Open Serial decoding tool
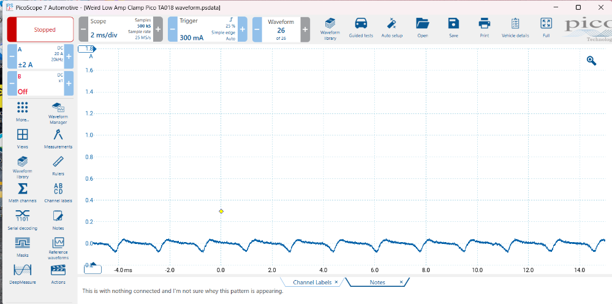 (22, 219)
